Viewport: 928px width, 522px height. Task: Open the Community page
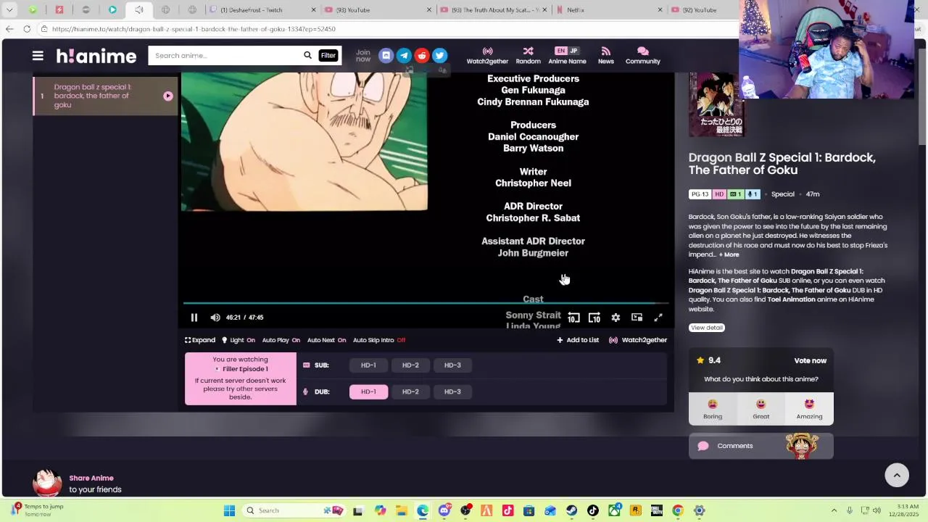pyautogui.click(x=642, y=56)
